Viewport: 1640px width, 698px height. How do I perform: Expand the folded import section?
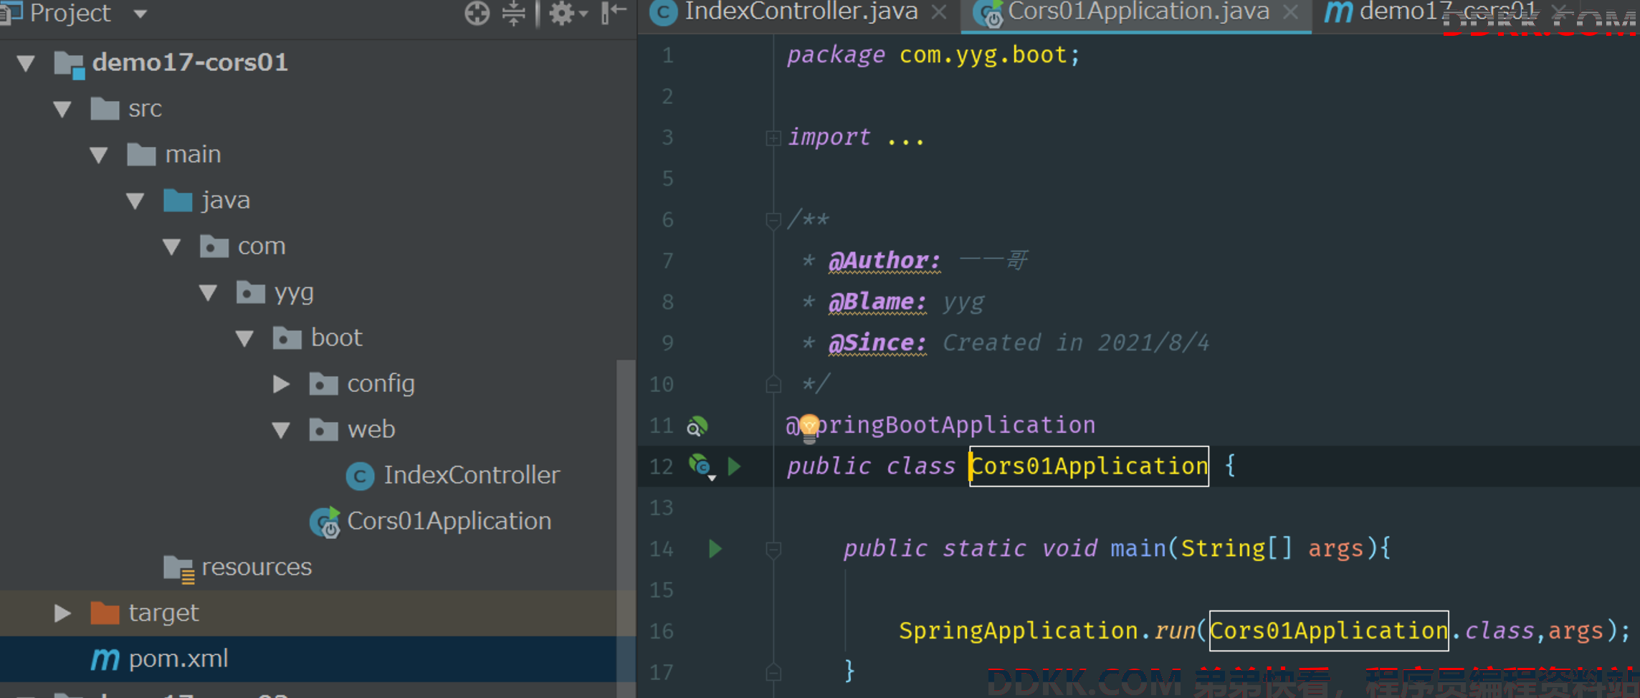[773, 138]
